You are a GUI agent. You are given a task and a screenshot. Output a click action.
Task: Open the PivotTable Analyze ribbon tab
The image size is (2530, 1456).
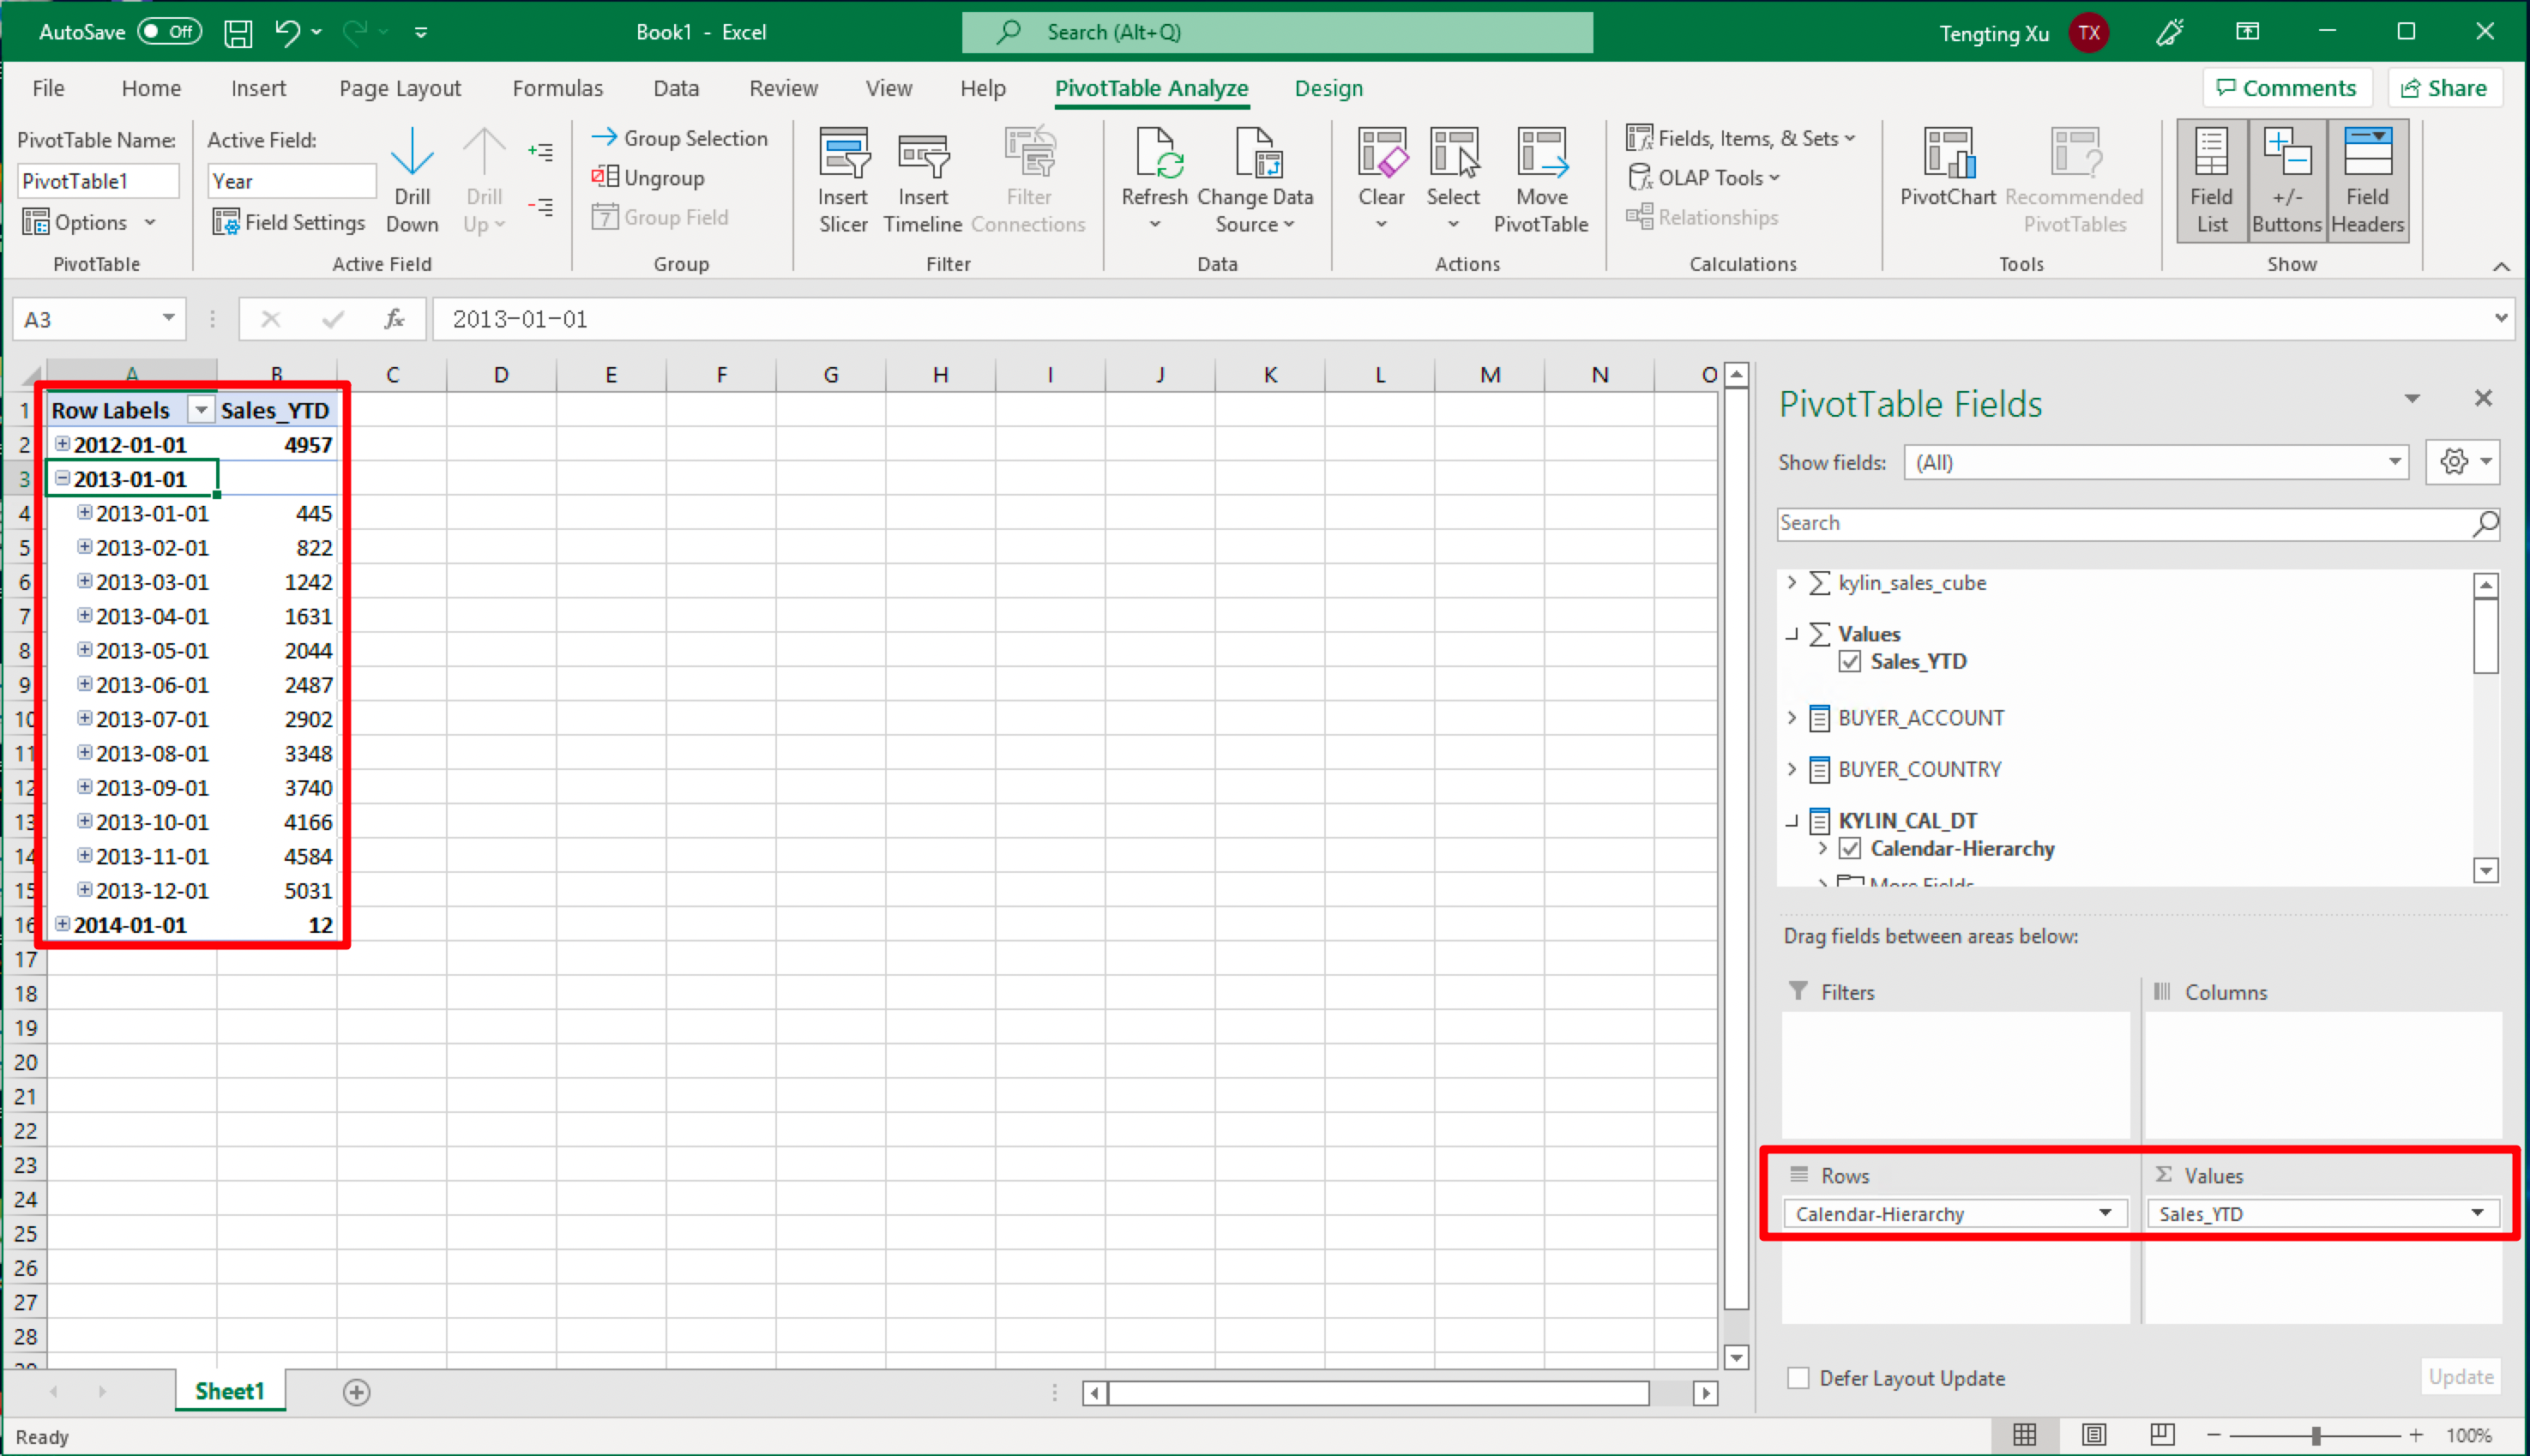coord(1150,87)
